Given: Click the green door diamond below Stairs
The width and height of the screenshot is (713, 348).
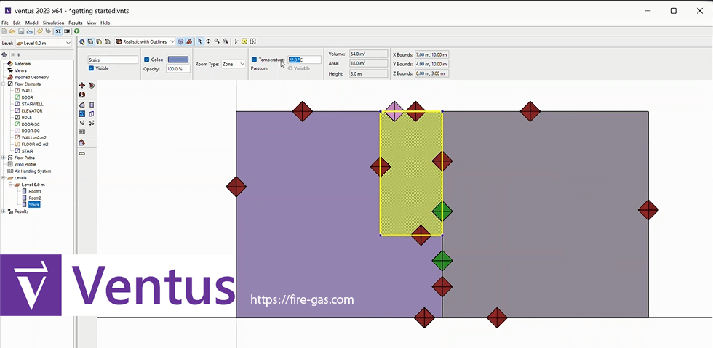Looking at the screenshot, I should (442, 261).
